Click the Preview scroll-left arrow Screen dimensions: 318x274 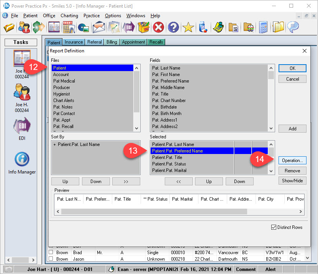coord(58,211)
